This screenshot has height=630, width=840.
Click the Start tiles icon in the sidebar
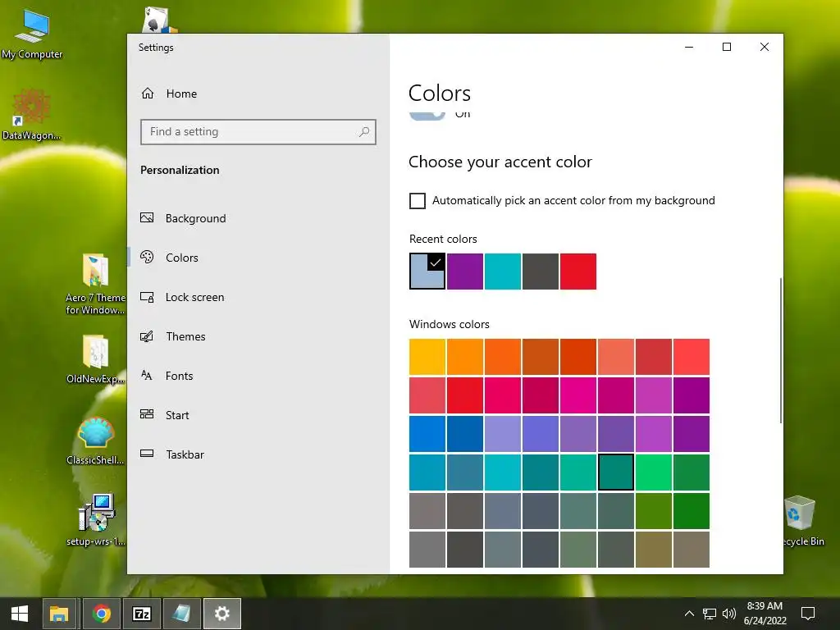147,414
